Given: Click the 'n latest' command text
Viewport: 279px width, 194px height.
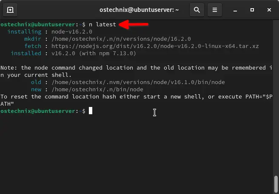Looking at the screenshot, I should 102,24.
